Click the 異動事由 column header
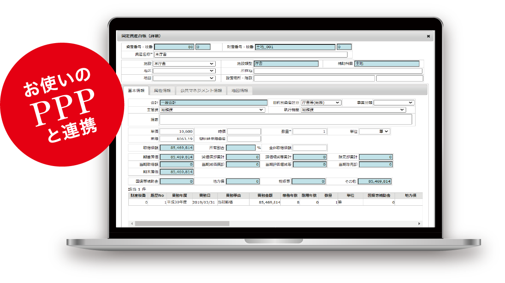Screen dimensions: 505x283 234,195
